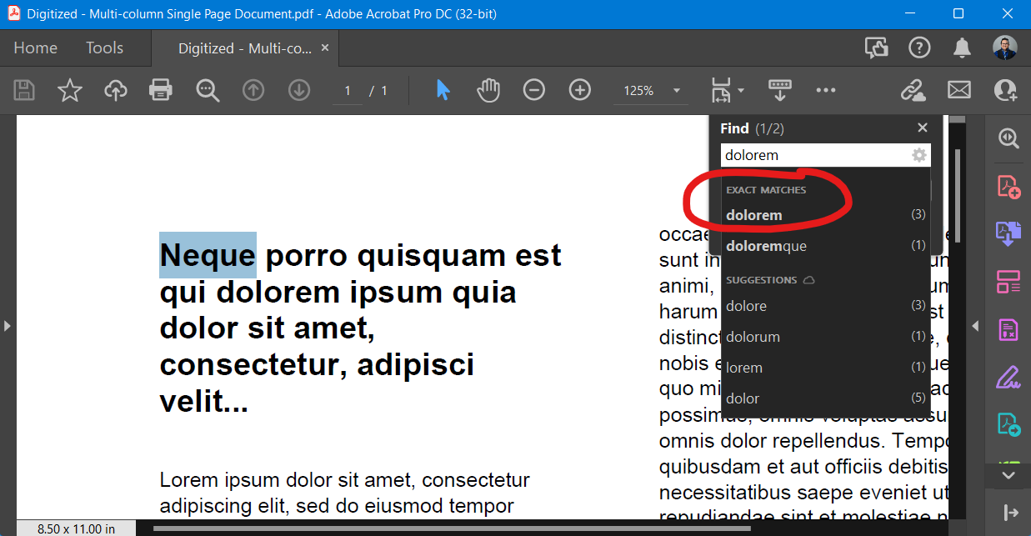Choose the 'lorem' suggestion

click(825, 368)
